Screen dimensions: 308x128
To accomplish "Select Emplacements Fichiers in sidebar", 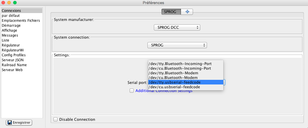I will coord(21,21).
